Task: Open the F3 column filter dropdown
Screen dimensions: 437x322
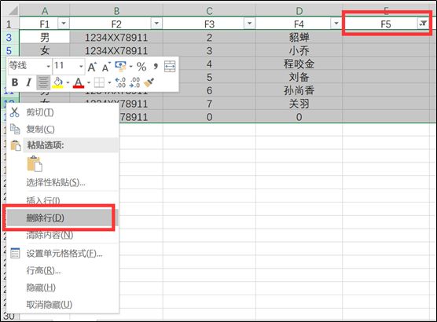Action: pos(249,23)
